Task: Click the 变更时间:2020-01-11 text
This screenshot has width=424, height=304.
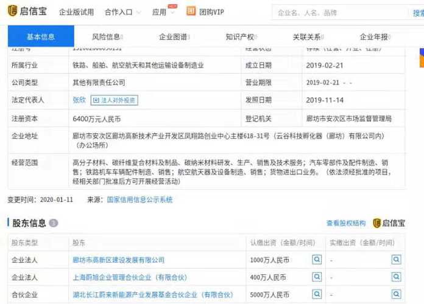Action: (40, 199)
